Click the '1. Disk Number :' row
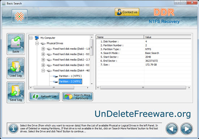The height and width of the screenshot is (139, 199). (x=144, y=41)
